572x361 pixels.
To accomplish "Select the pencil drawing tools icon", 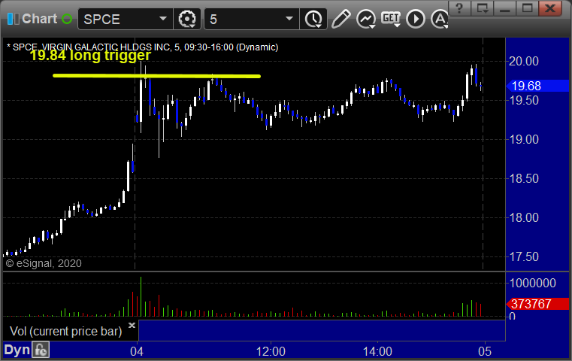I will point(341,19).
